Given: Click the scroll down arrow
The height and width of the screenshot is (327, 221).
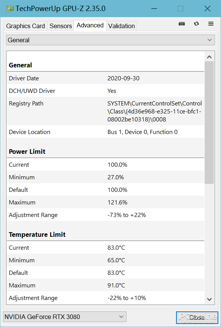Looking at the screenshot, I should click(209, 299).
